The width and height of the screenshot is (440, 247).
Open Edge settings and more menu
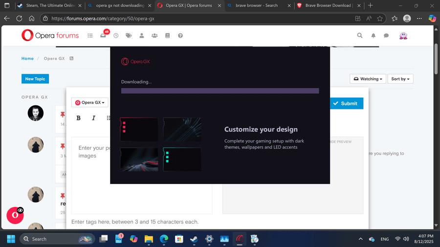[419, 19]
